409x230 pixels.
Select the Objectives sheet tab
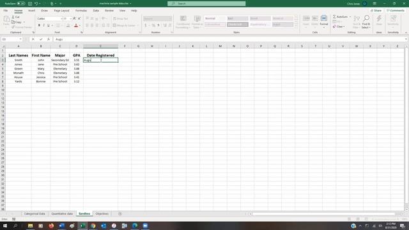coord(102,213)
